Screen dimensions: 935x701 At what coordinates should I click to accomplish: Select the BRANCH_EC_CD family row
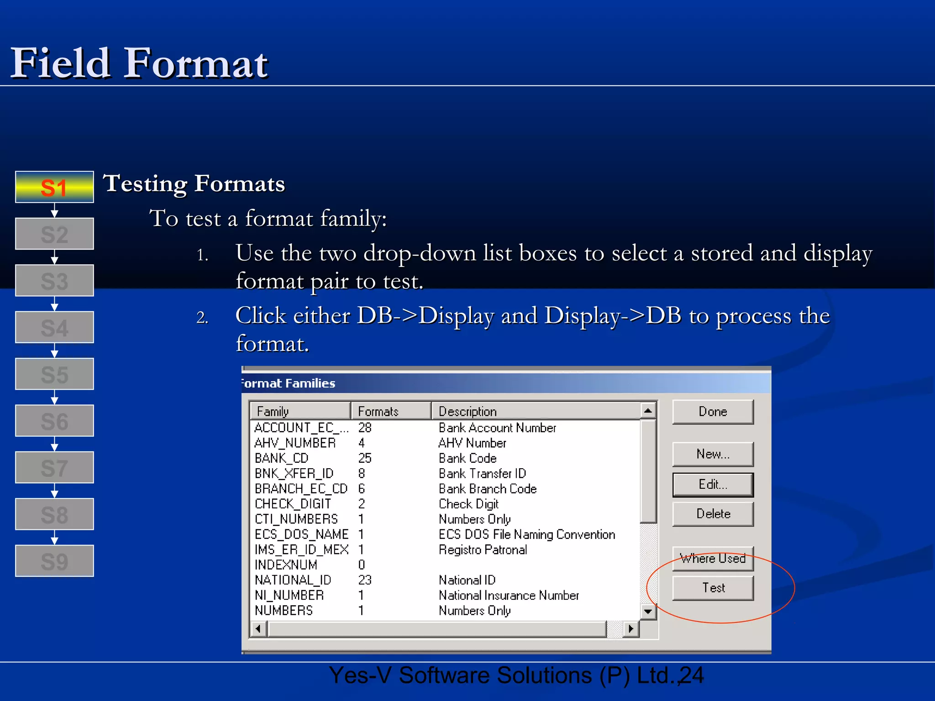445,489
